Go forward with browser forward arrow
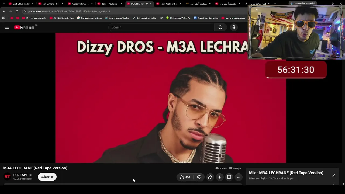The height and width of the screenshot is (194, 345). click(x=11, y=11)
